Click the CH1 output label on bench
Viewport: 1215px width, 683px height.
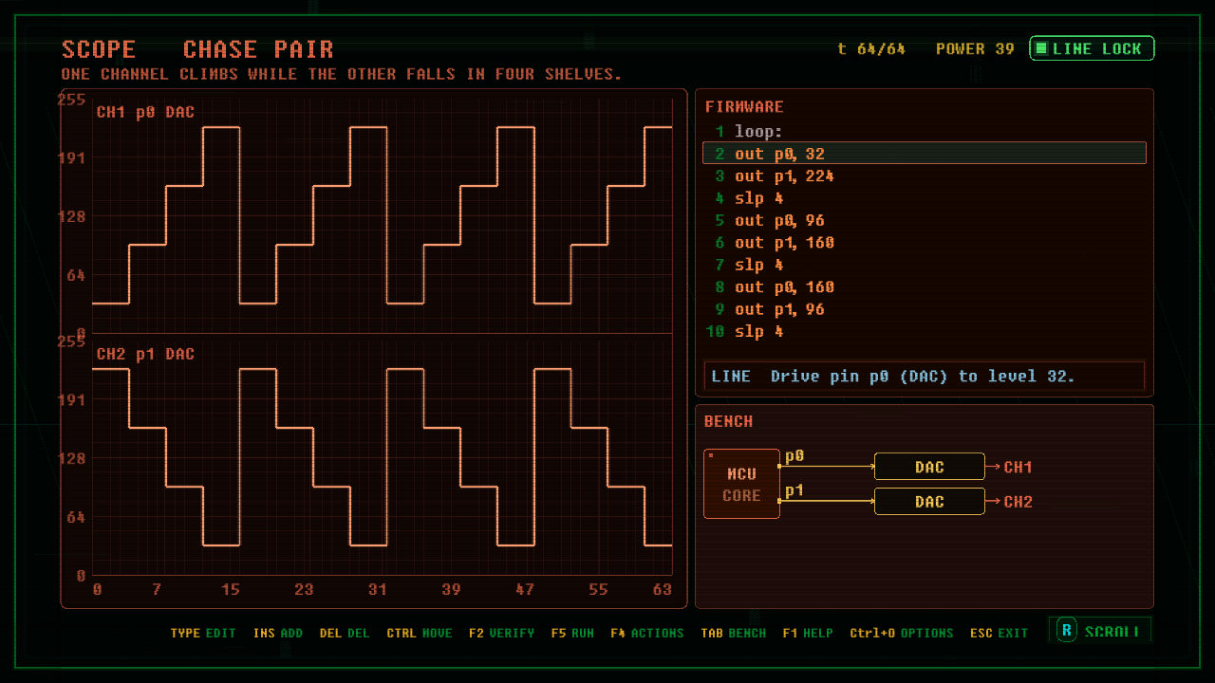[1018, 467]
